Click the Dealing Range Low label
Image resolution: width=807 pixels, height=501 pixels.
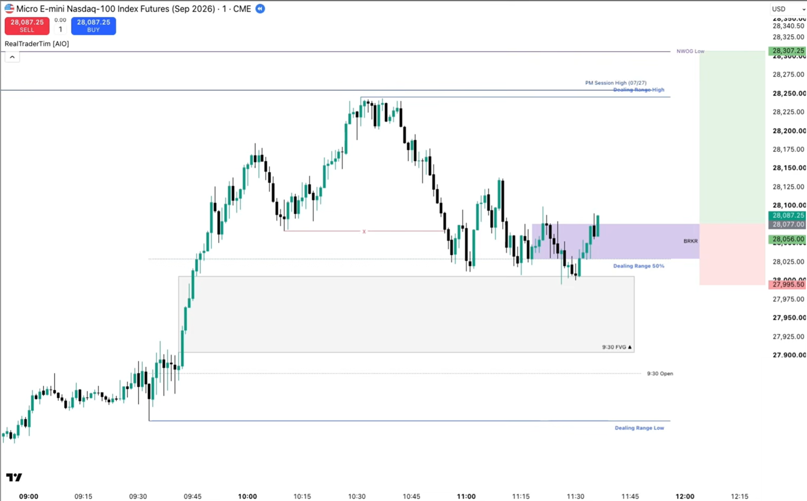(x=639, y=428)
